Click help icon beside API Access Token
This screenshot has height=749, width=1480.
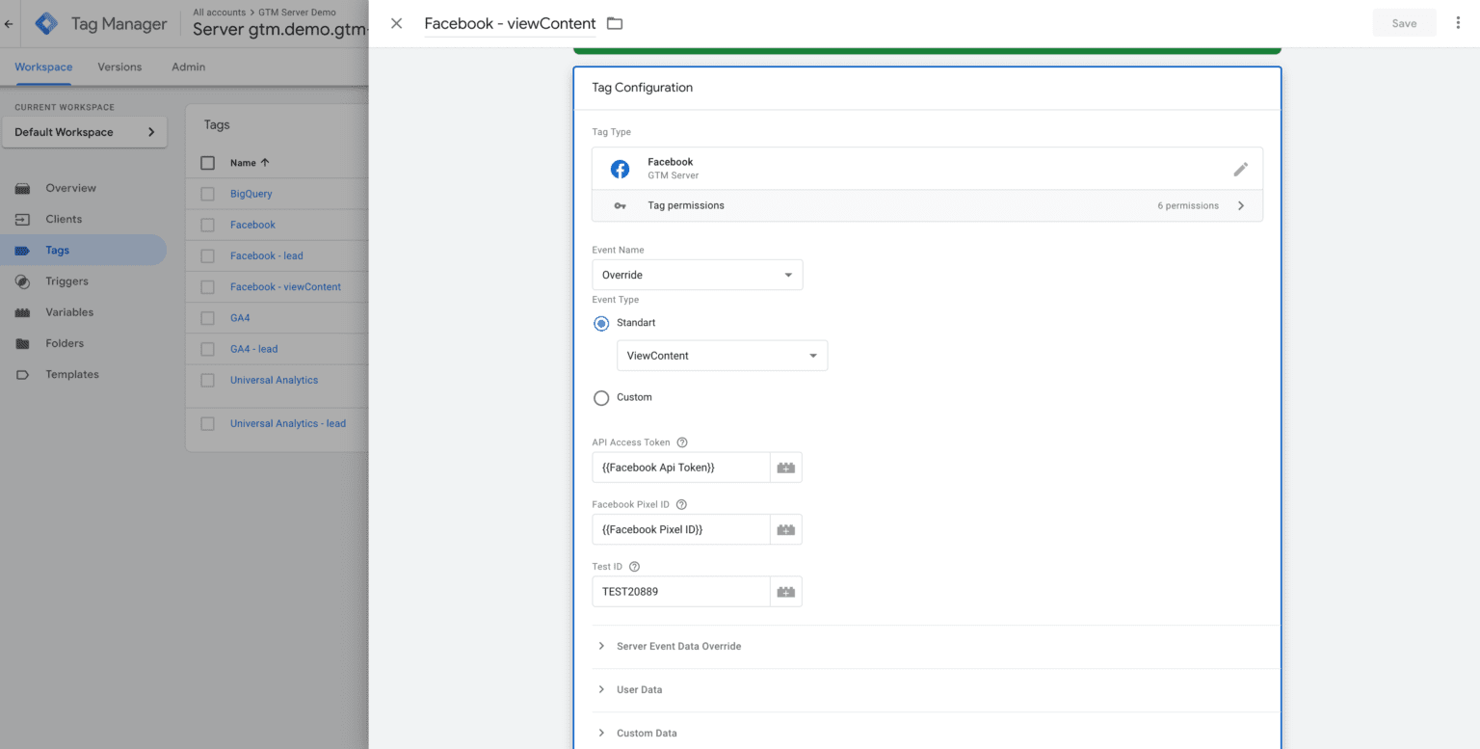pos(682,442)
